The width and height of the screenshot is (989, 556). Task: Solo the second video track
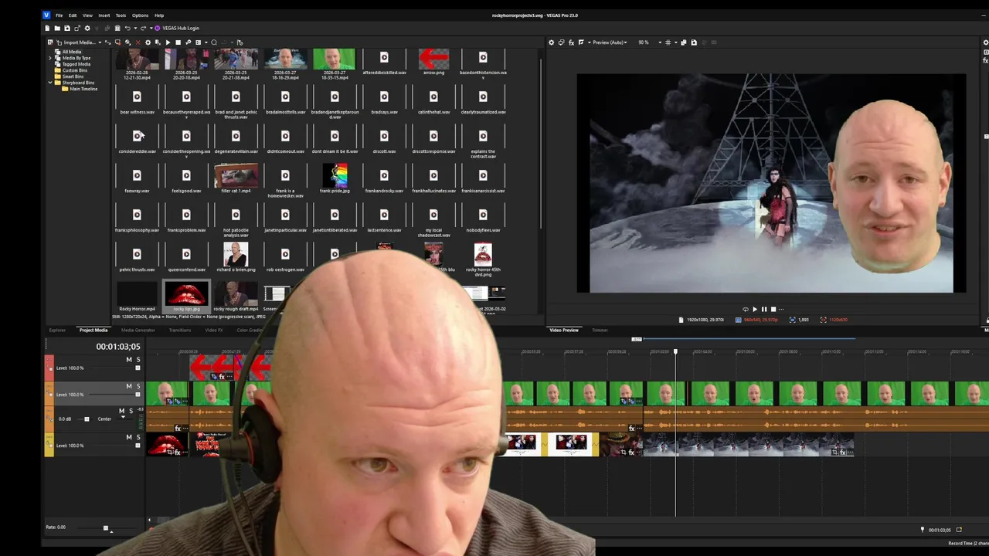[138, 386]
